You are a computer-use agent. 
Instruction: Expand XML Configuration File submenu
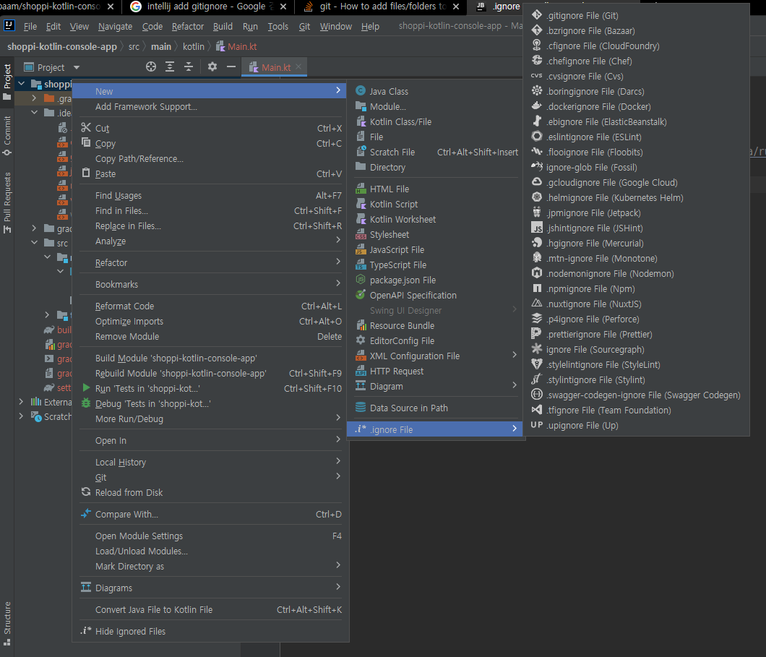[x=435, y=356]
